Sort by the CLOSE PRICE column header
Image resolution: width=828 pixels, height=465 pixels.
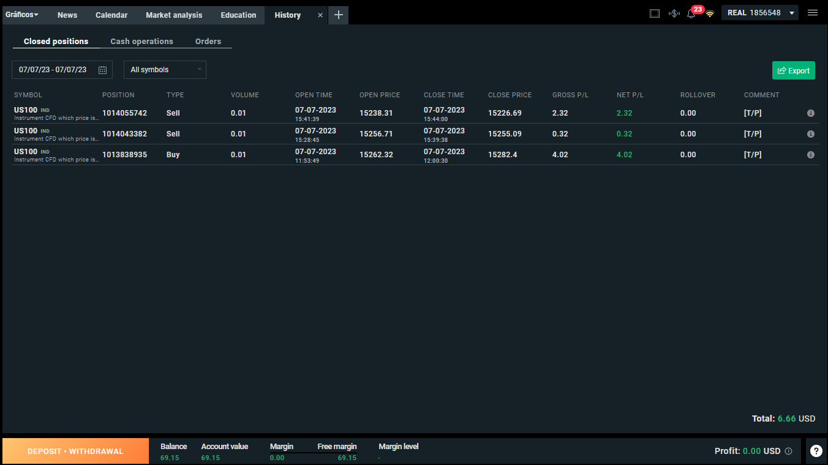click(510, 95)
